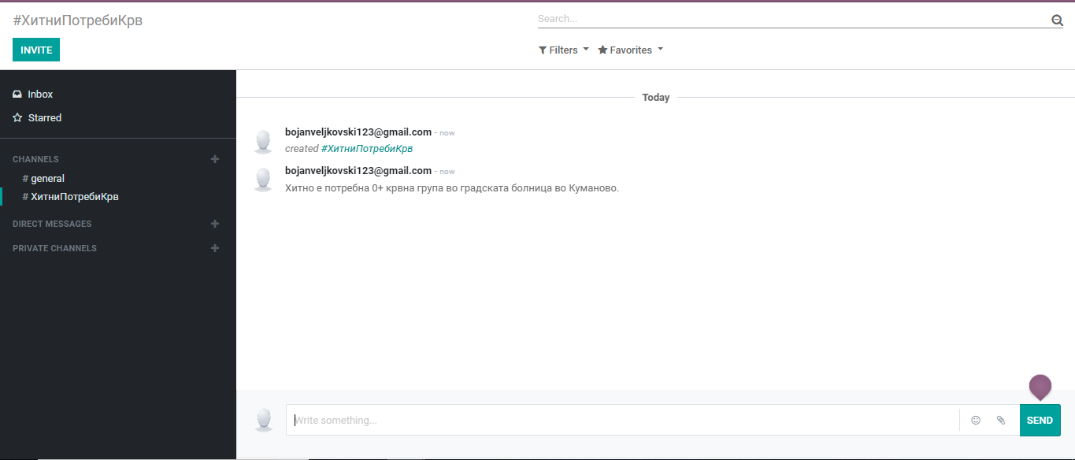Image resolution: width=1075 pixels, height=460 pixels.
Task: Open the Starred messages
Action: [44, 118]
